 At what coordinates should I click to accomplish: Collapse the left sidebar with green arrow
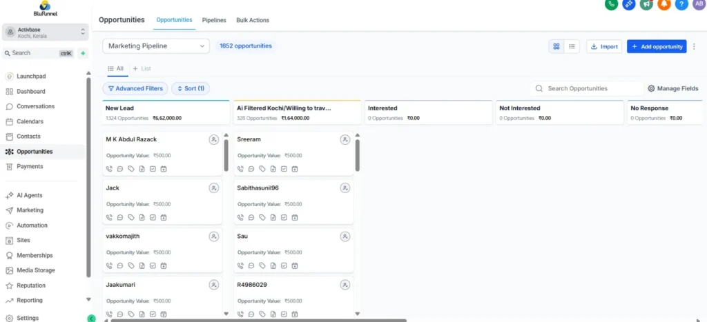pos(91,318)
